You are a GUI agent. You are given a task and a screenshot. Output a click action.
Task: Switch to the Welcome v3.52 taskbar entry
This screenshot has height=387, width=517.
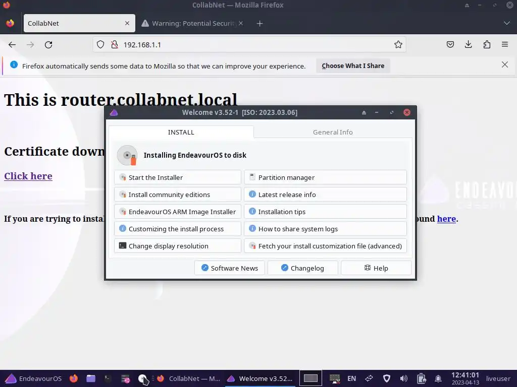click(261, 378)
